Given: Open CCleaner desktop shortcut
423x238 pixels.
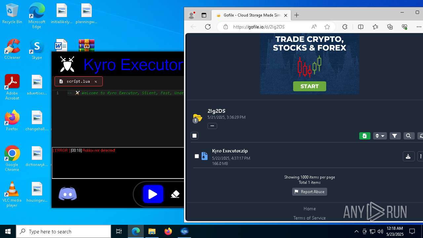Looking at the screenshot, I should (12, 49).
